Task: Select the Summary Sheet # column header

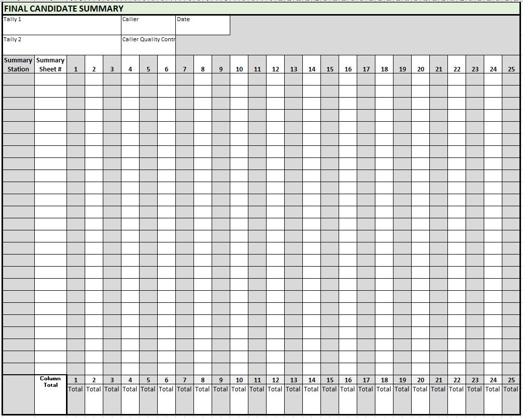Action: [x=50, y=64]
